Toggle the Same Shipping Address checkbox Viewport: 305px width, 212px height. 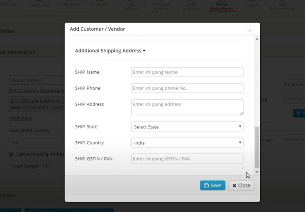point(11,154)
